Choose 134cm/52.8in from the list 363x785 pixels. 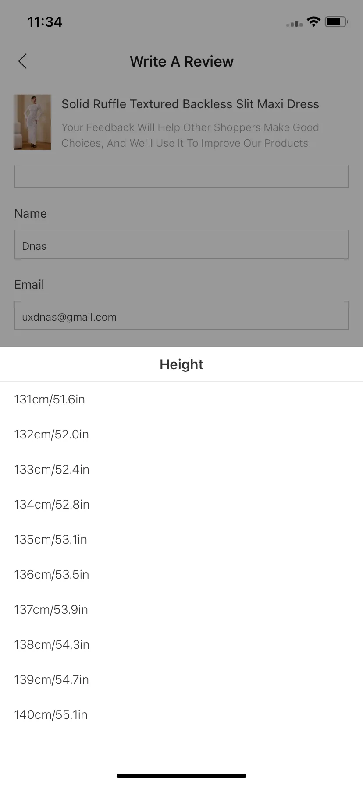click(181, 504)
